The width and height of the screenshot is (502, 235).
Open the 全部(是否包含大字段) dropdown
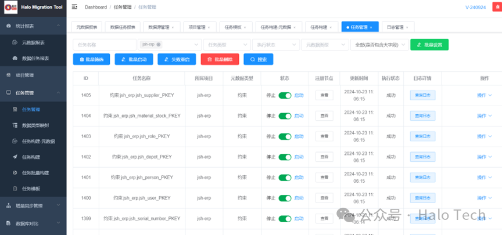point(379,45)
